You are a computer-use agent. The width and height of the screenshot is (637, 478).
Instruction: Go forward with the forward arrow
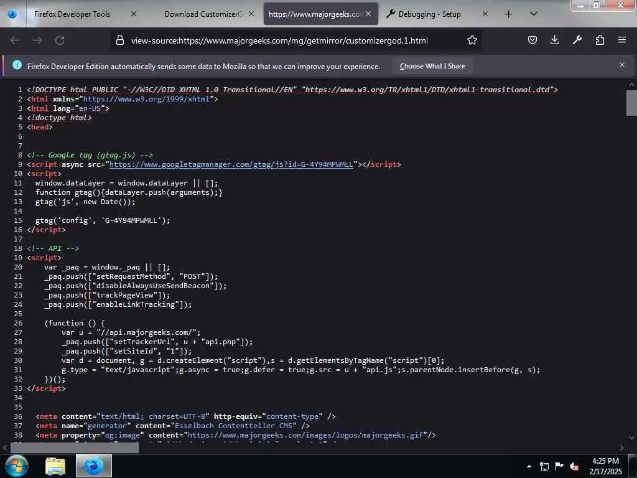37,40
